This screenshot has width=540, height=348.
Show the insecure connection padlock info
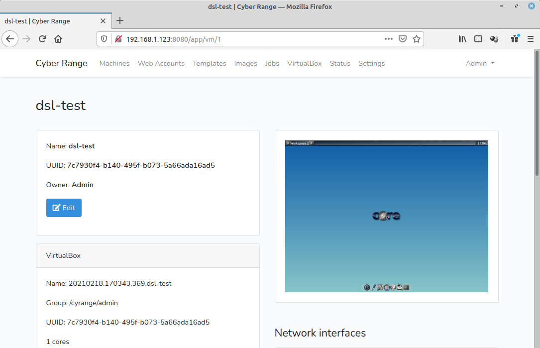(x=118, y=39)
